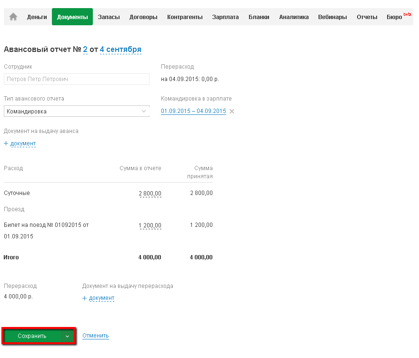Image resolution: width=419 pixels, height=358 pixels.
Task: Select the Суточные expense row label
Action: click(17, 193)
